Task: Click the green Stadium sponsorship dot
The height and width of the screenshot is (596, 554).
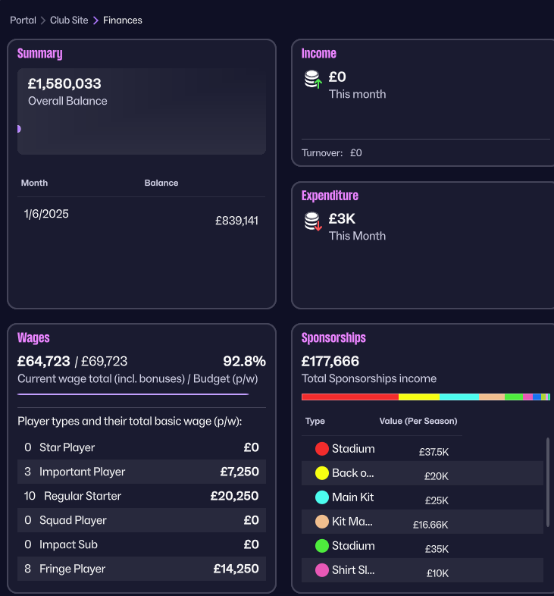Action: (x=322, y=546)
